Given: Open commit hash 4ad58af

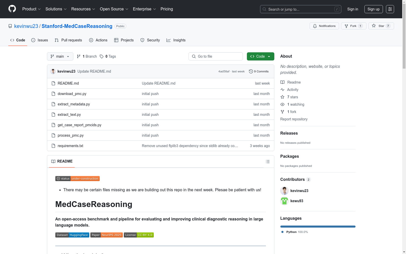Looking at the screenshot, I should [x=224, y=72].
